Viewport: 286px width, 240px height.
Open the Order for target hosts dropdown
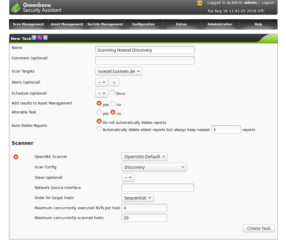(x=138, y=198)
